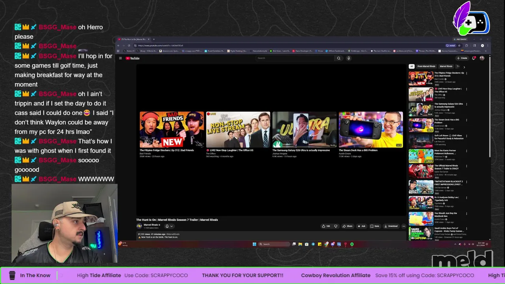505x284 pixels.
Task: Select the All filter chip
Action: click(411, 66)
